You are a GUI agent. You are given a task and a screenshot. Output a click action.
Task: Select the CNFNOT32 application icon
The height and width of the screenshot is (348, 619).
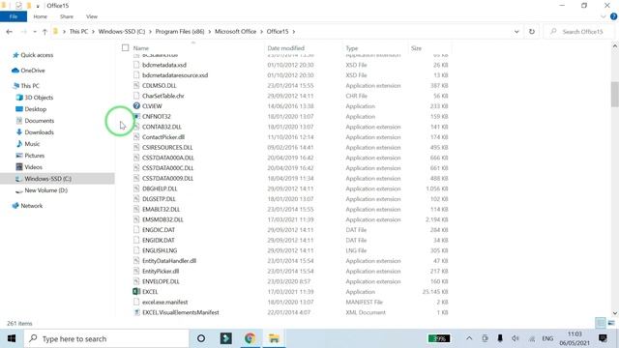(x=136, y=116)
